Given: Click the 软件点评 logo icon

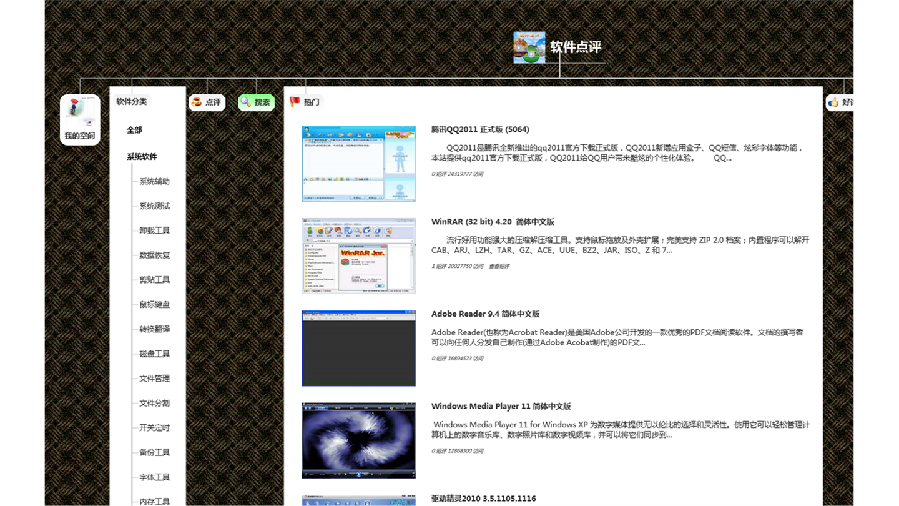Looking at the screenshot, I should point(529,47).
